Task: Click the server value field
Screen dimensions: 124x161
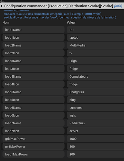Action: pos(95,131)
